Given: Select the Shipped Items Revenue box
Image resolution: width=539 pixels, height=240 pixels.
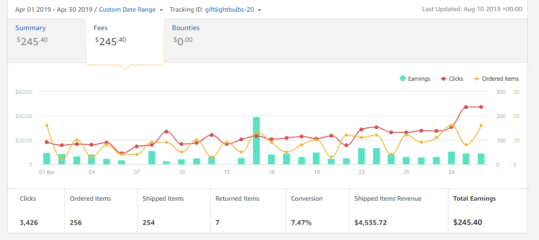Looking at the screenshot, I should click(x=398, y=210).
